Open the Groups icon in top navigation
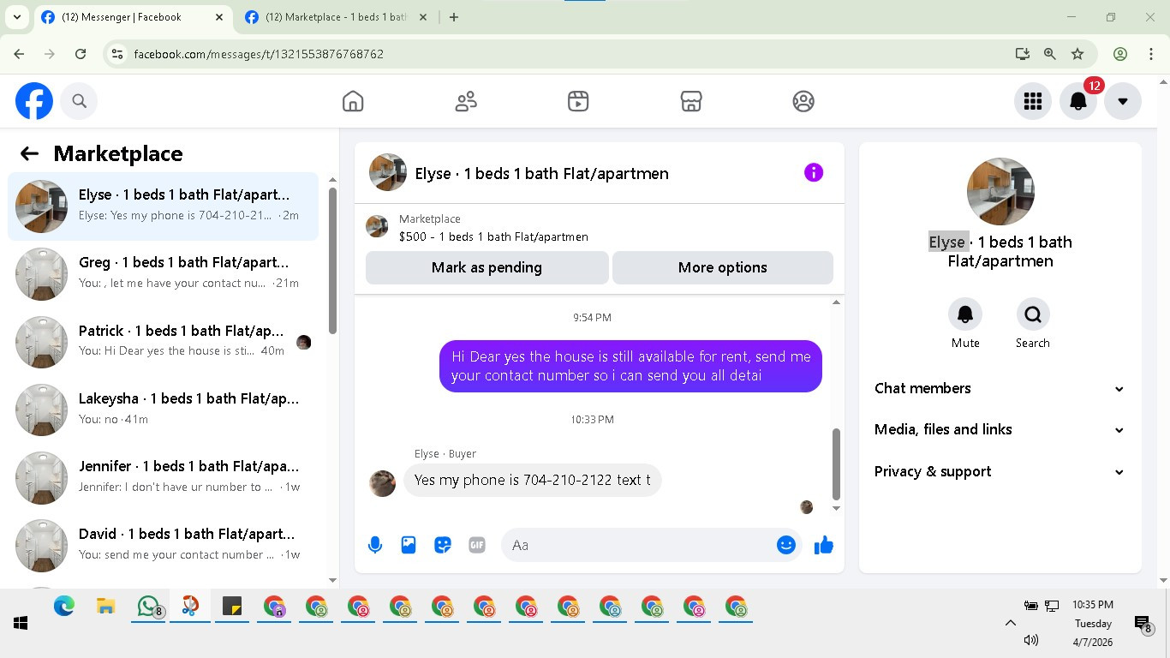The image size is (1170, 658). coord(803,101)
